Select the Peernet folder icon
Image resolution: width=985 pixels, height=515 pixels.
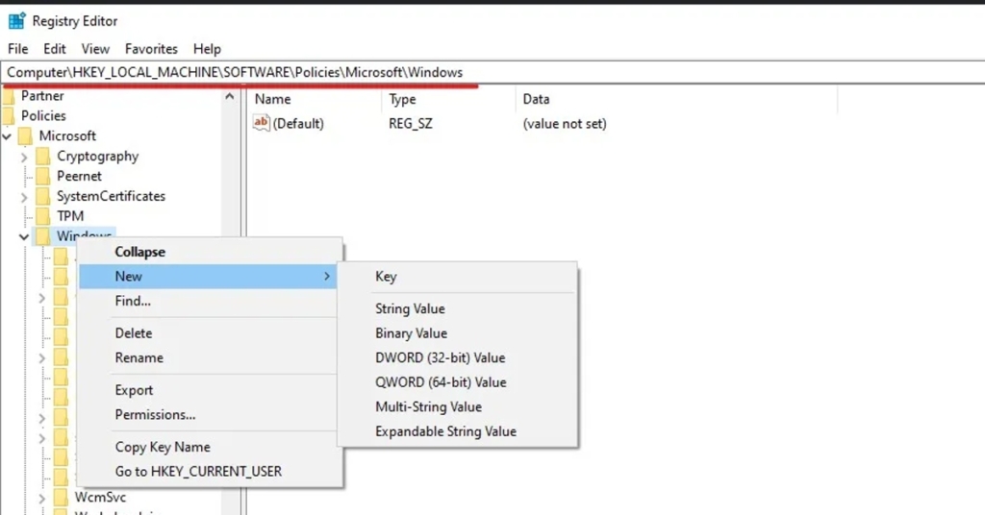42,176
